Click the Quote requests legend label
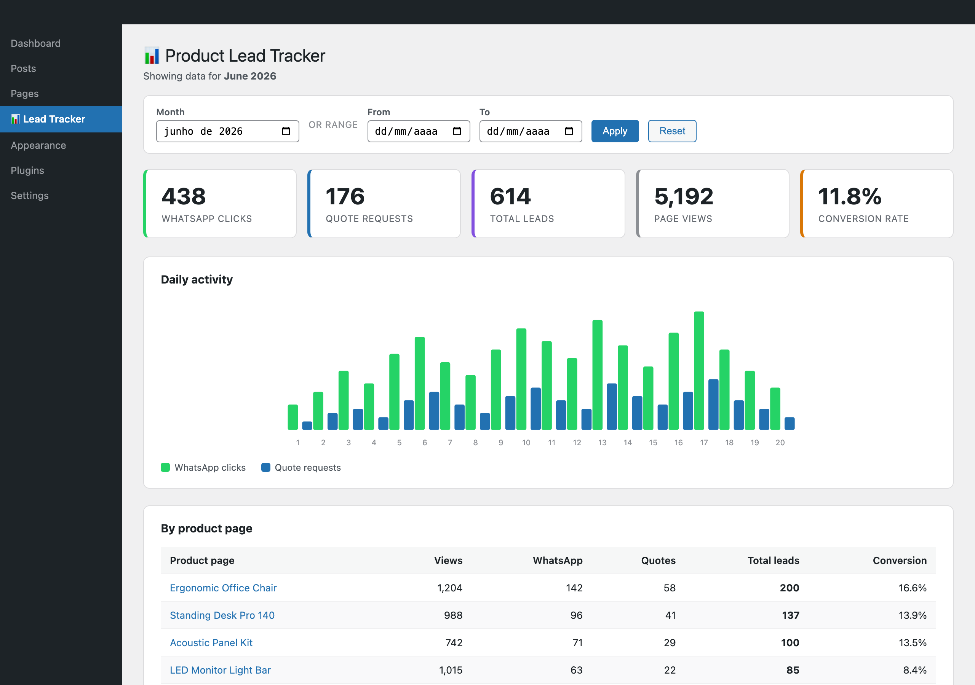 click(x=308, y=467)
